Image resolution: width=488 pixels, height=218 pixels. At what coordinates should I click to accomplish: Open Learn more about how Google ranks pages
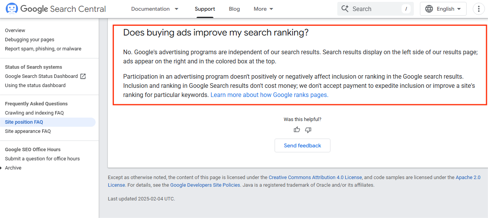(x=269, y=95)
